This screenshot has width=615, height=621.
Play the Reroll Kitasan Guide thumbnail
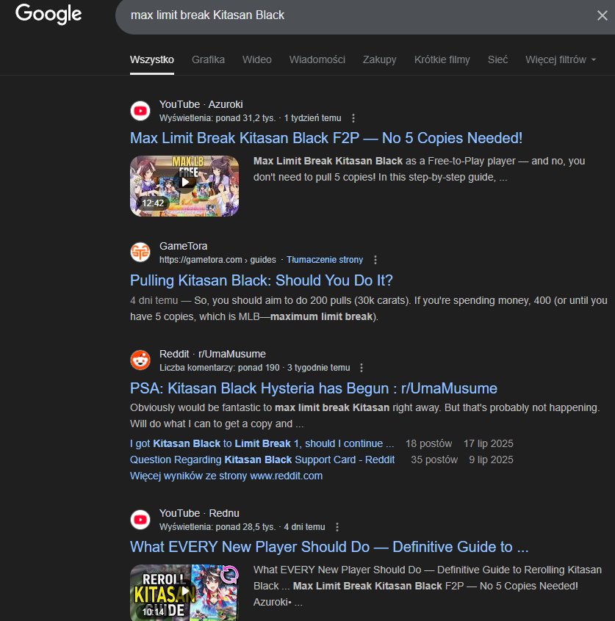184,592
